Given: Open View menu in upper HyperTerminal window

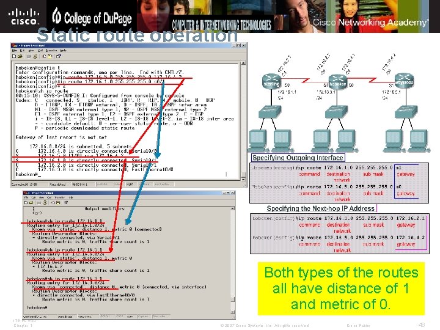Looking at the screenshot, I should [x=31, y=51].
